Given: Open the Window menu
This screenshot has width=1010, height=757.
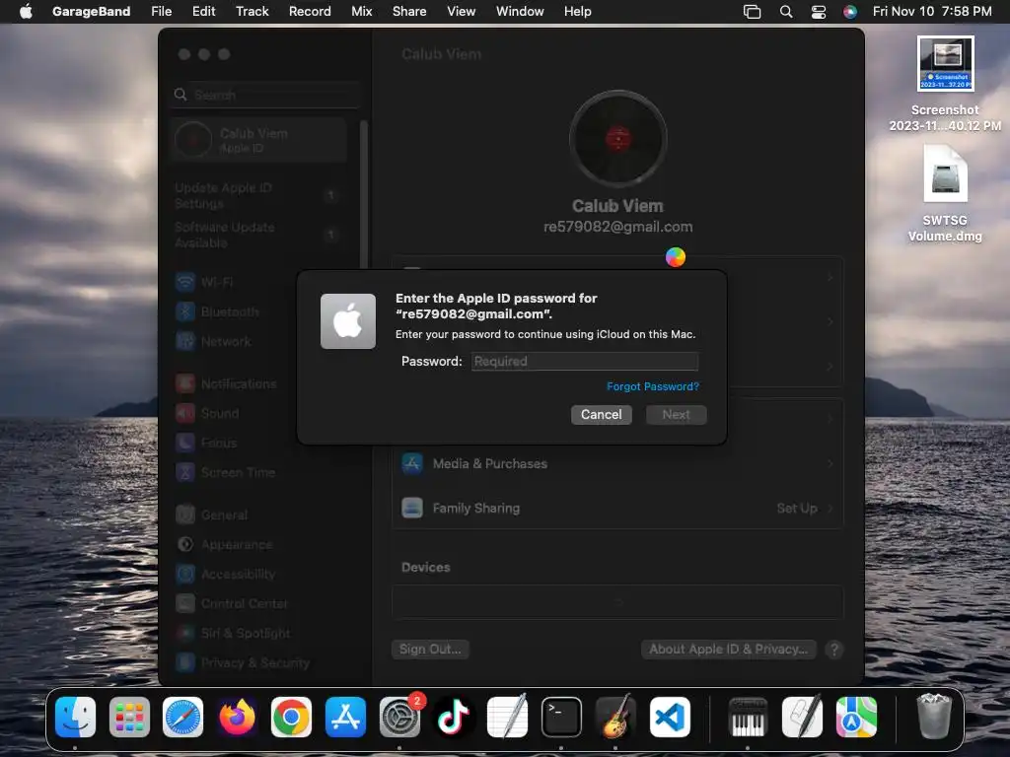Looking at the screenshot, I should point(520,11).
